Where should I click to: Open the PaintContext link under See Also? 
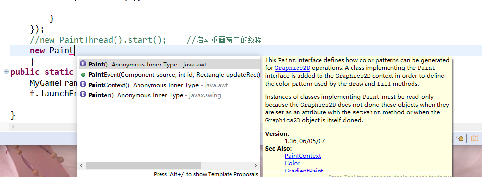click(x=302, y=156)
